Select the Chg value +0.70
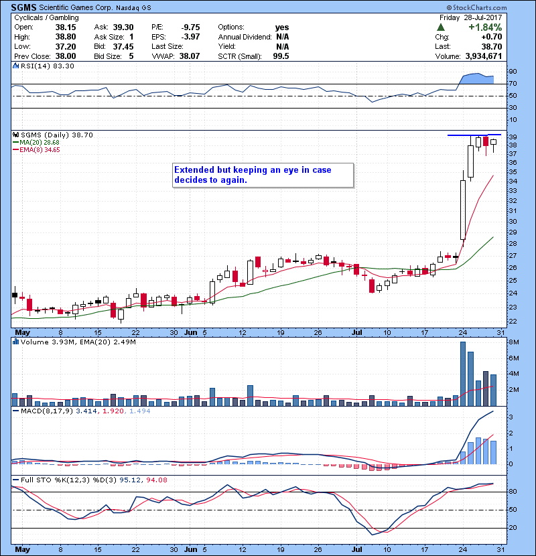 tap(492, 37)
